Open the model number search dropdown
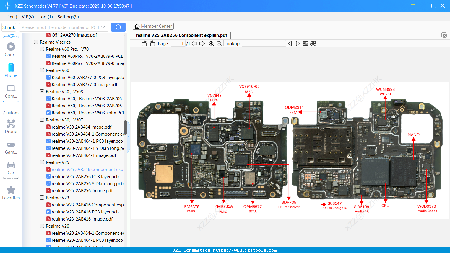450x253 pixels. tap(103, 27)
